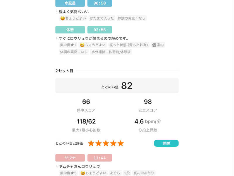Click the 00:50 time badge
234x176 pixels.
point(99,3)
